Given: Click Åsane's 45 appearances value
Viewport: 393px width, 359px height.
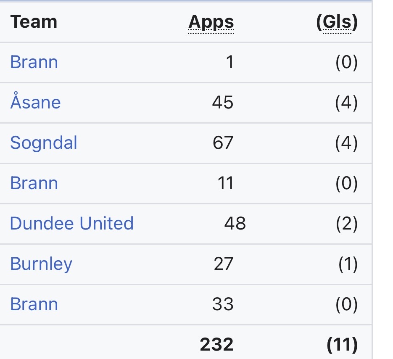Looking at the screenshot, I should pos(223,103).
